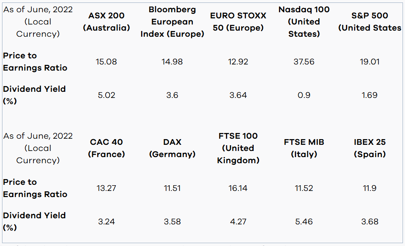Viewport: 405px width, 246px height.
Task: Click the DAX (Germany) header
Action: [172, 148]
